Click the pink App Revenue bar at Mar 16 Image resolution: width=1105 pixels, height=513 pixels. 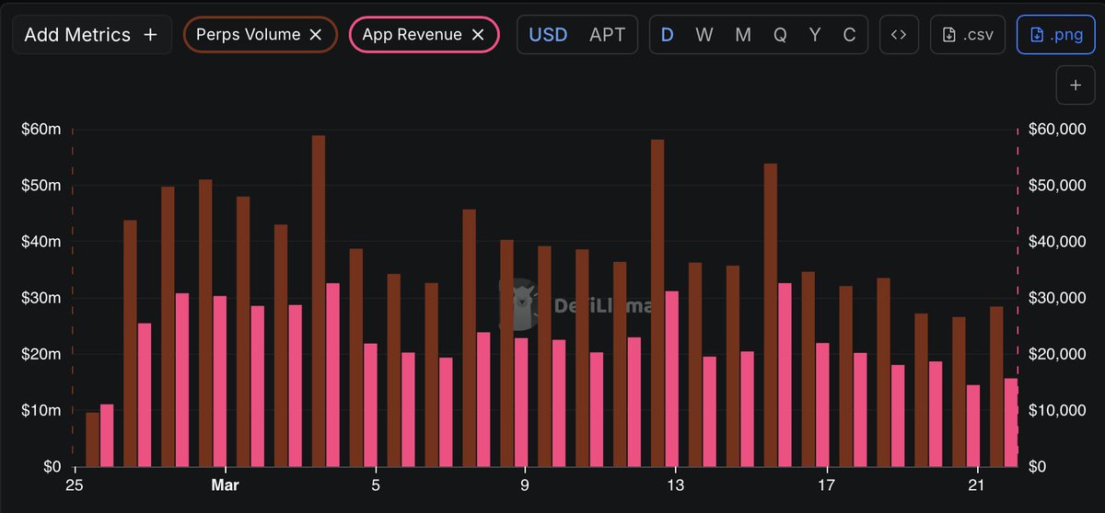pyautogui.click(x=785, y=374)
